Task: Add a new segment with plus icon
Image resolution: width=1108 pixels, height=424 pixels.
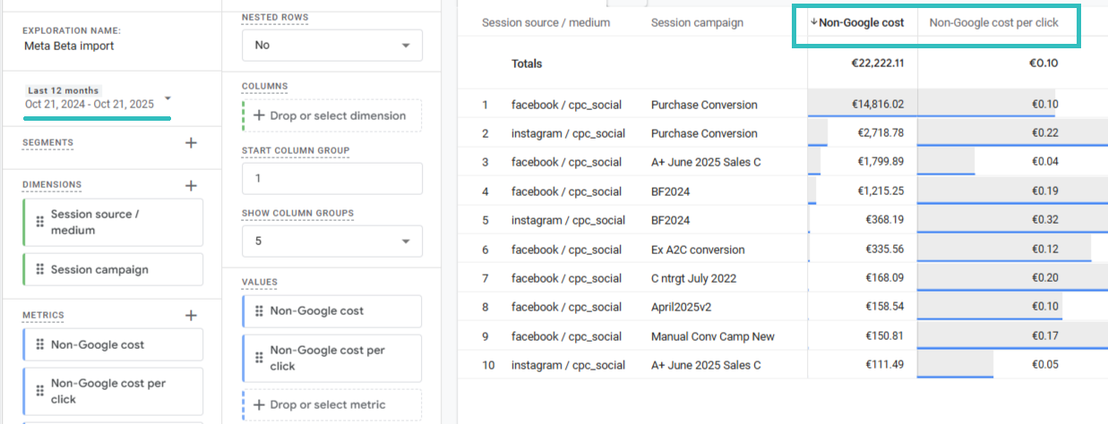Action: [x=190, y=143]
